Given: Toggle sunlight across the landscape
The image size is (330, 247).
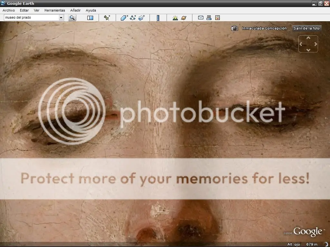Looking at the screenshot, I should pyautogui.click(x=175, y=18).
